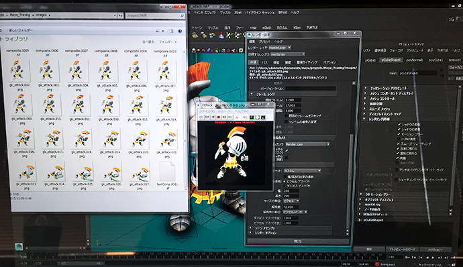463x267 pixels.
Task: Click the first cross-shaped shelf icon with green arrow
Action: coord(229,36)
